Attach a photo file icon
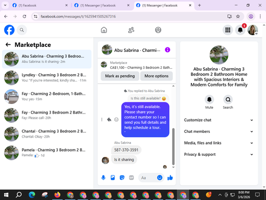The width and height of the screenshot is (266, 200). pyautogui.click(x=113, y=178)
